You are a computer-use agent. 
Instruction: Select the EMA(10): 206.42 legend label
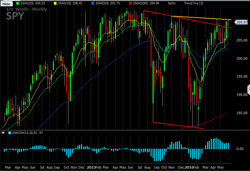(70, 3)
